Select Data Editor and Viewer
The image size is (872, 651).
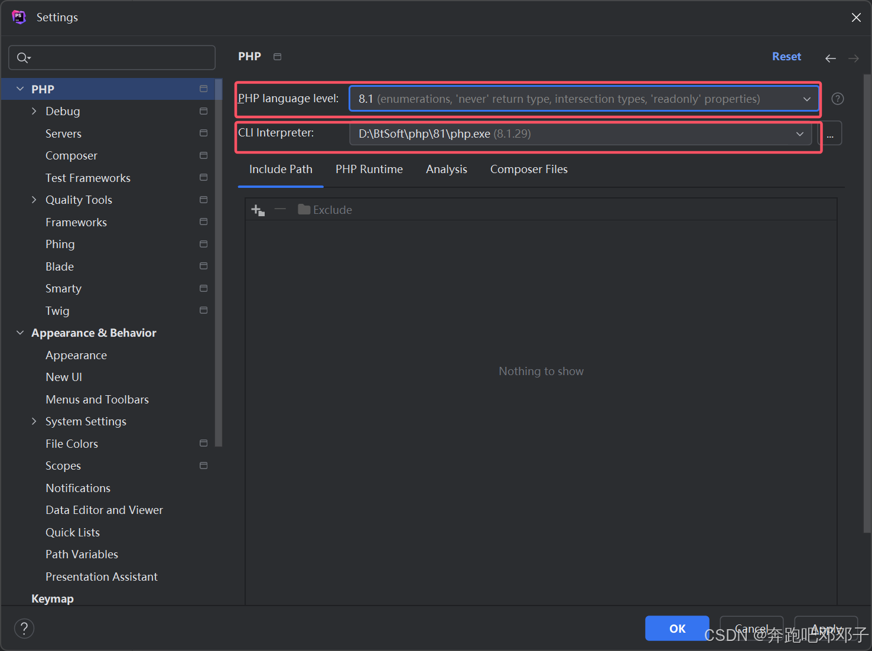(x=104, y=510)
